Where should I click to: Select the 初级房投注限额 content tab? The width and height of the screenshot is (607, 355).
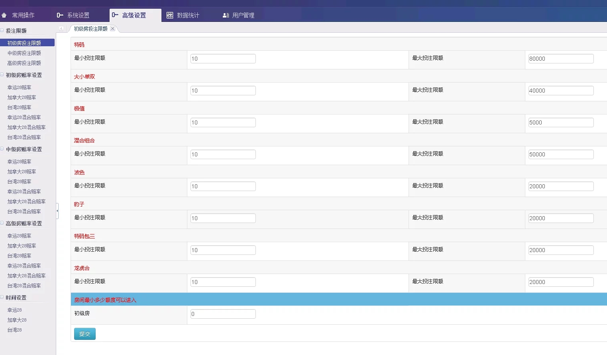click(x=90, y=29)
